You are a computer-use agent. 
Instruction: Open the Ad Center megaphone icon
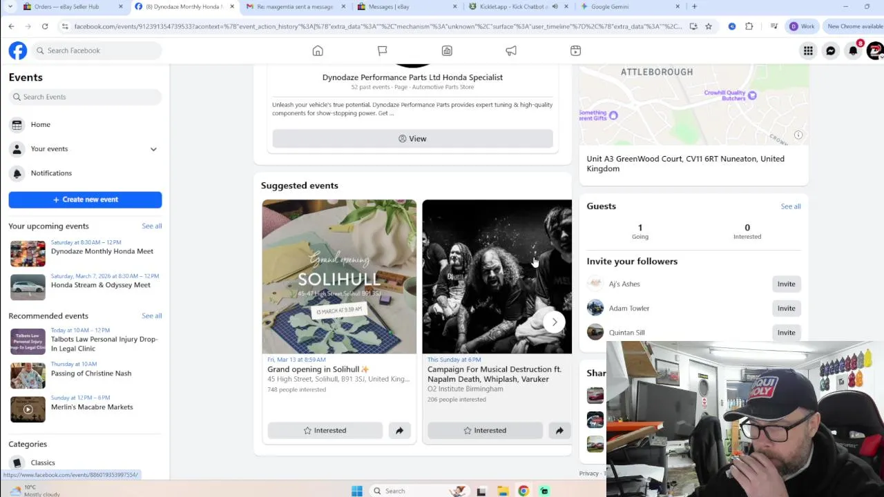[x=511, y=50]
